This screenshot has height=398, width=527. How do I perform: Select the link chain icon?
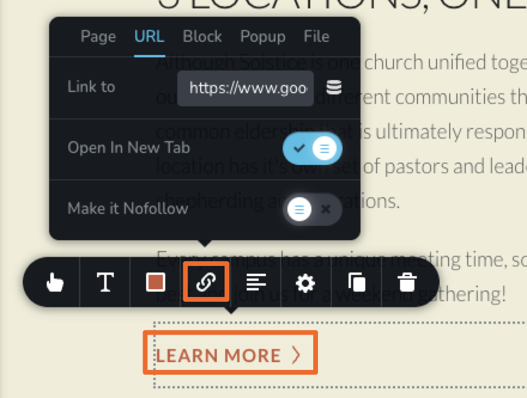coord(205,282)
